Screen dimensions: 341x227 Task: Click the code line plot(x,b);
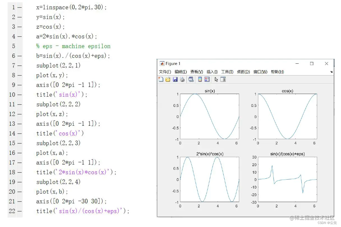pyautogui.click(x=52, y=192)
